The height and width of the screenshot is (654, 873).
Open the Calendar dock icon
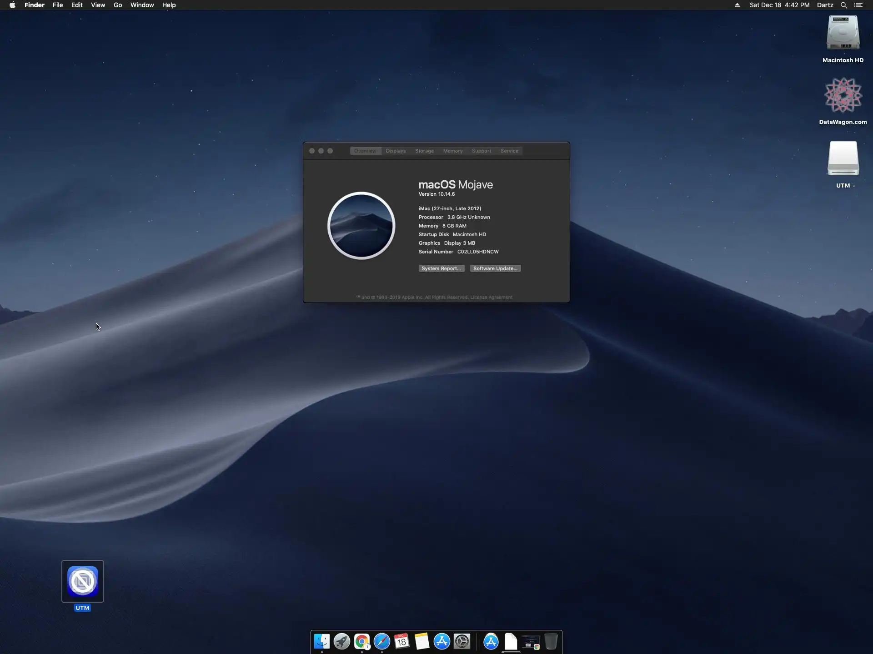tap(402, 641)
